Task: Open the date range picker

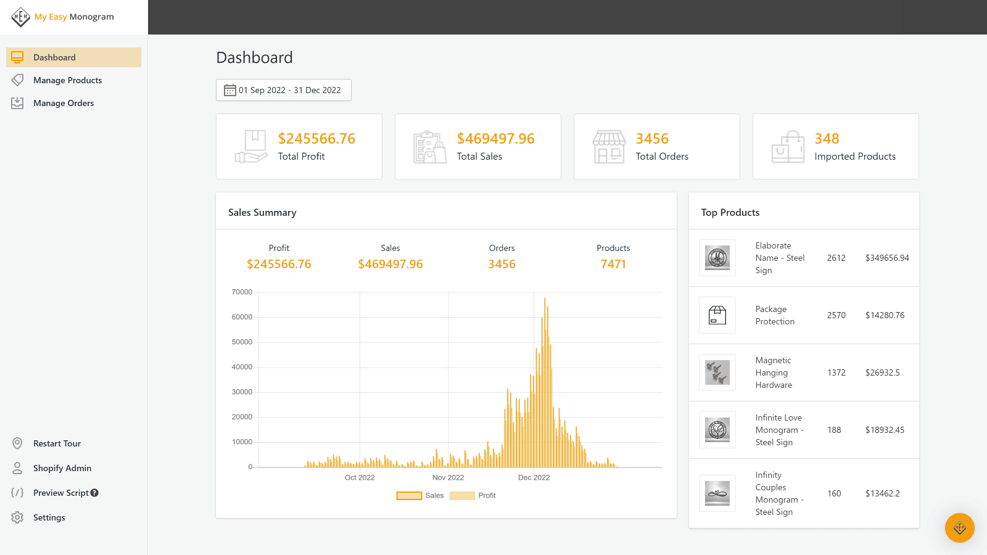Action: (x=283, y=90)
